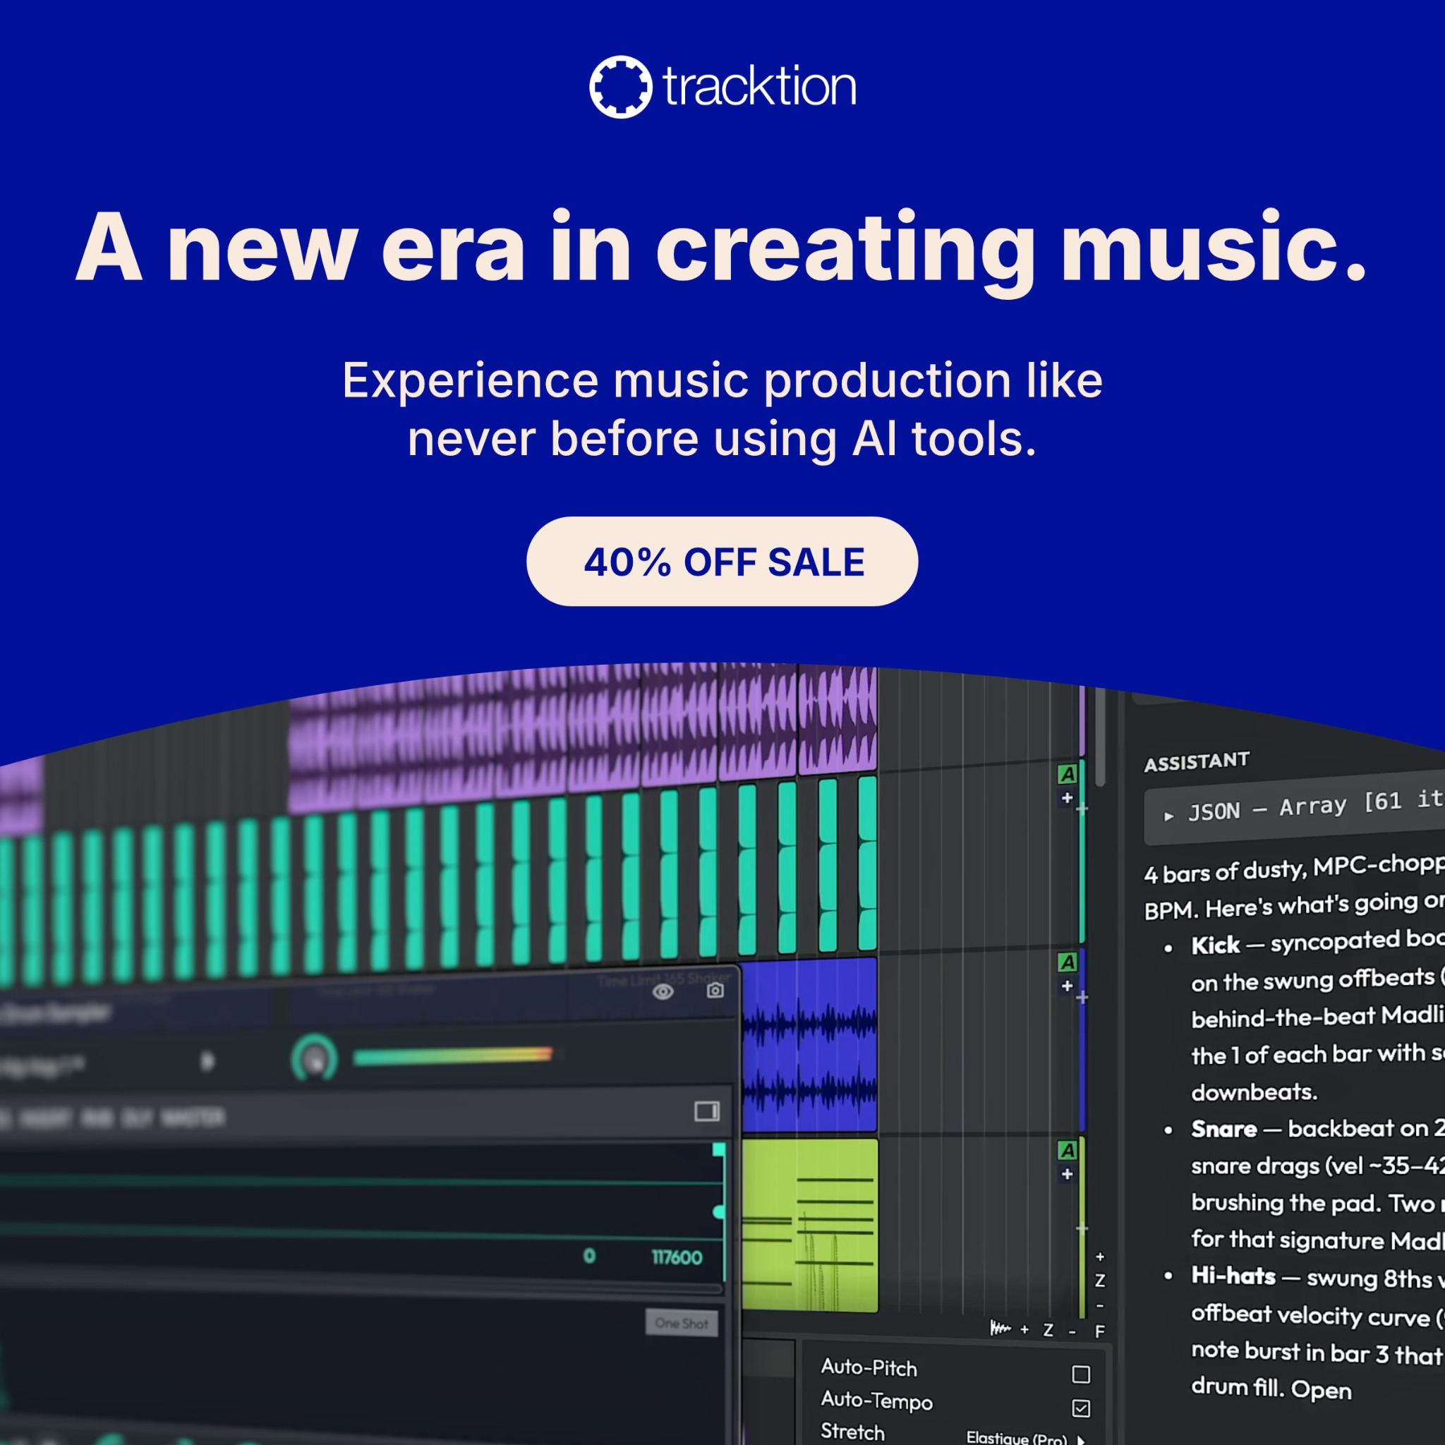Click the play arrow in the sampler header
This screenshot has height=1445, width=1445.
[208, 1060]
